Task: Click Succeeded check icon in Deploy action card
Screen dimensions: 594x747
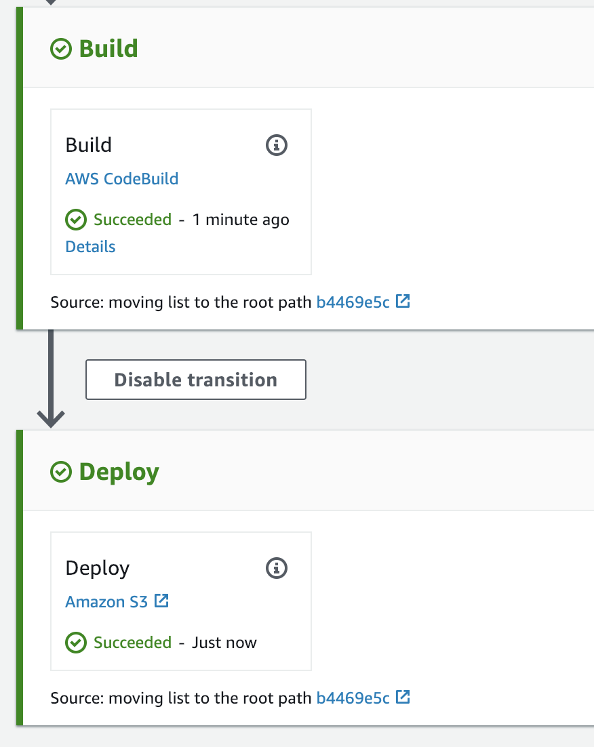Action: [76, 643]
